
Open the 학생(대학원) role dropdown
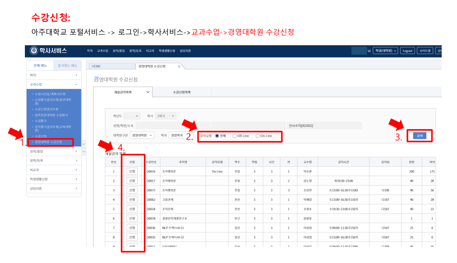coord(385,51)
